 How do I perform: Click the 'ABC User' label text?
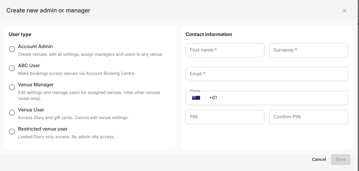pyautogui.click(x=29, y=66)
